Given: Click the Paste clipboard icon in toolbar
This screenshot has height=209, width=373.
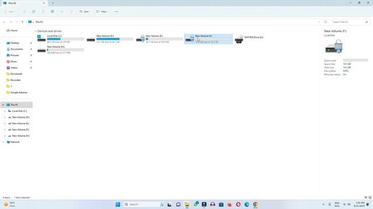Looking at the screenshot, I should click(43, 12).
